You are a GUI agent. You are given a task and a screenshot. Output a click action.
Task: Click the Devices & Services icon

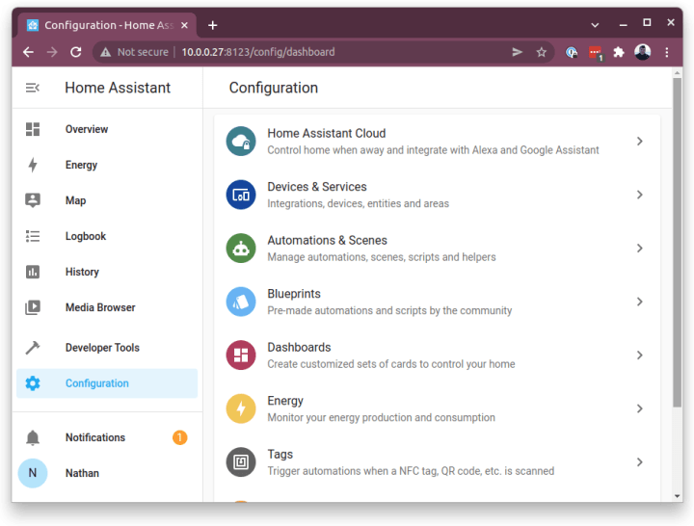pyautogui.click(x=241, y=195)
